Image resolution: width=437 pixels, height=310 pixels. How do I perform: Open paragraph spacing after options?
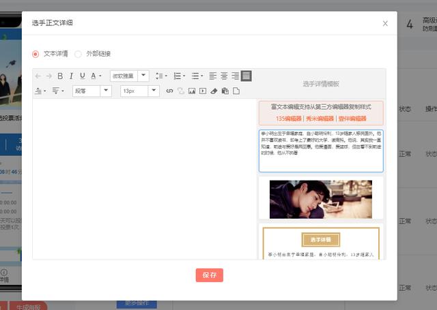coord(58,91)
